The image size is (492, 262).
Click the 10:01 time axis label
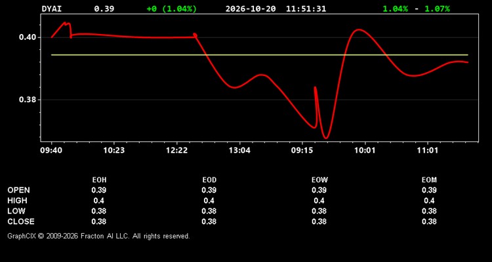[x=365, y=151]
